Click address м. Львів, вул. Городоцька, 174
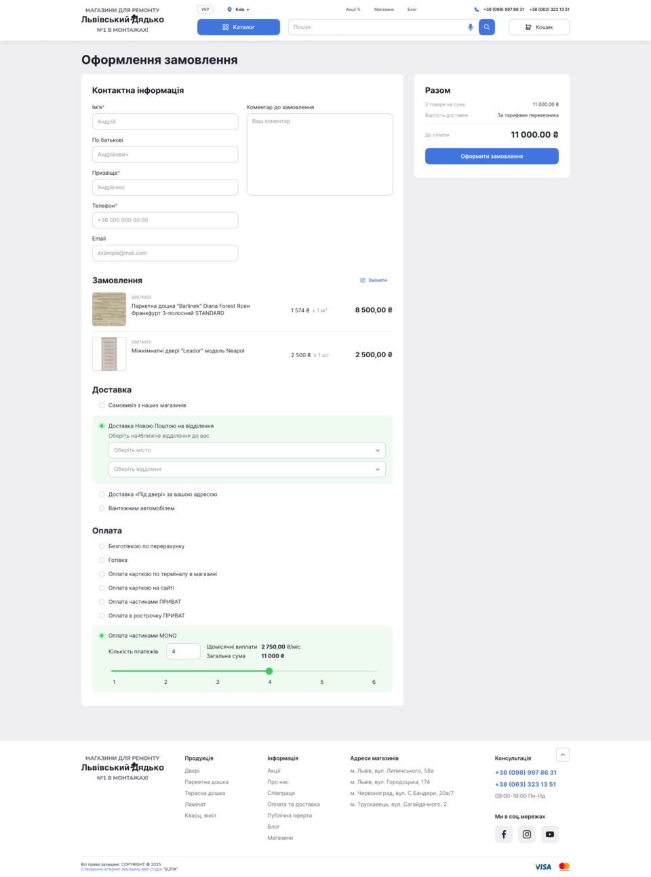Viewport: 651px width, 877px height. click(390, 782)
